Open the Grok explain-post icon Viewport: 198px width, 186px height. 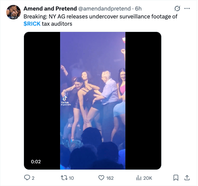click(x=178, y=8)
